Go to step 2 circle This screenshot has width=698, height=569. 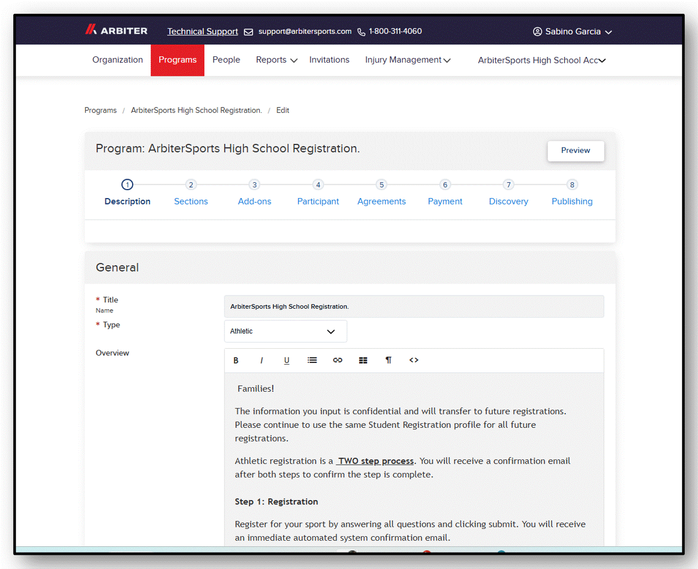[191, 185]
